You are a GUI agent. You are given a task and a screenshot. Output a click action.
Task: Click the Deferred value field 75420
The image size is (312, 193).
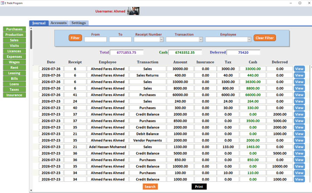[243, 52]
